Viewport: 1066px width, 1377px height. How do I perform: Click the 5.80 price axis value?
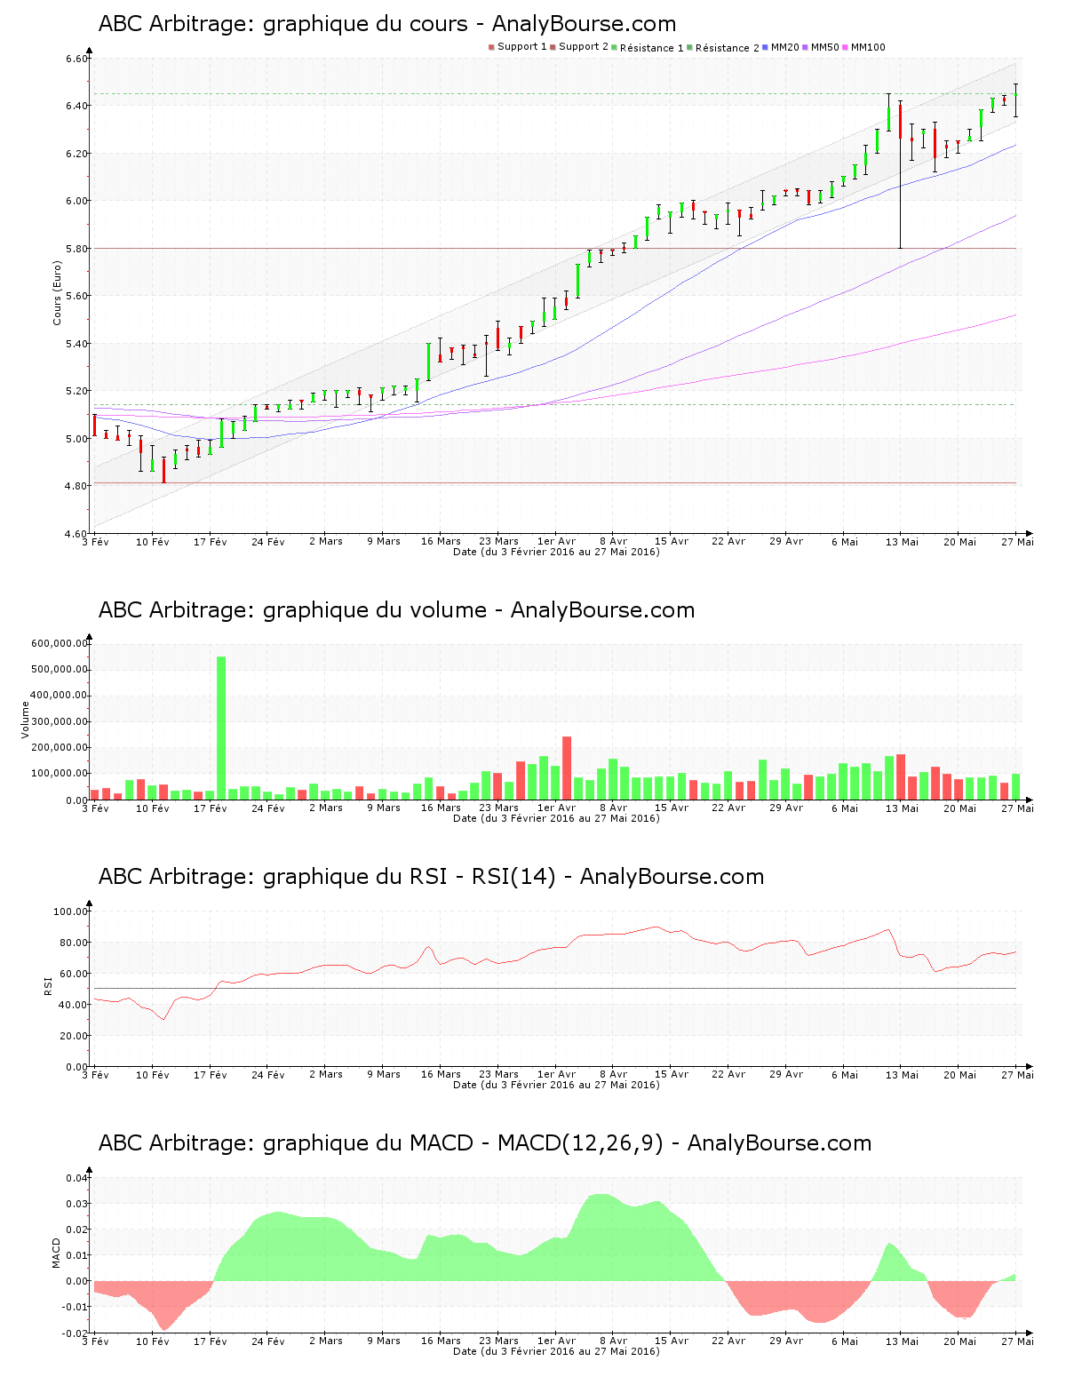point(76,249)
